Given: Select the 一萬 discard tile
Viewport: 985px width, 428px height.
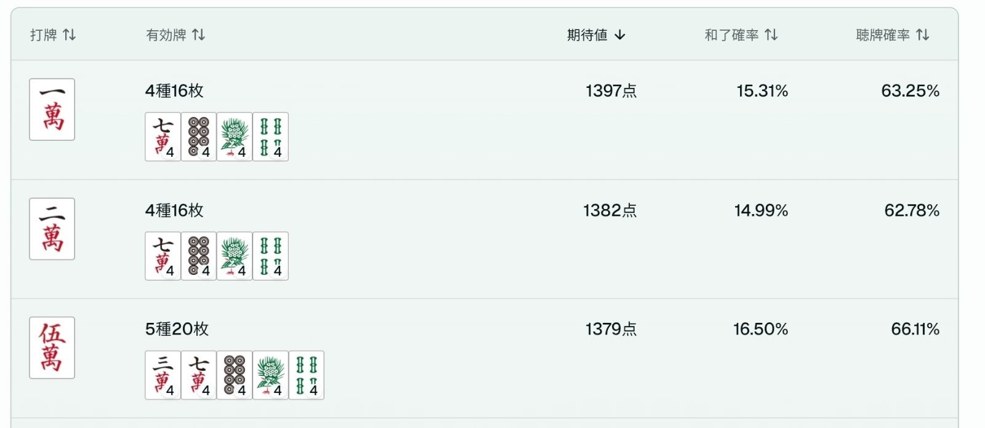Looking at the screenshot, I should pyautogui.click(x=52, y=109).
